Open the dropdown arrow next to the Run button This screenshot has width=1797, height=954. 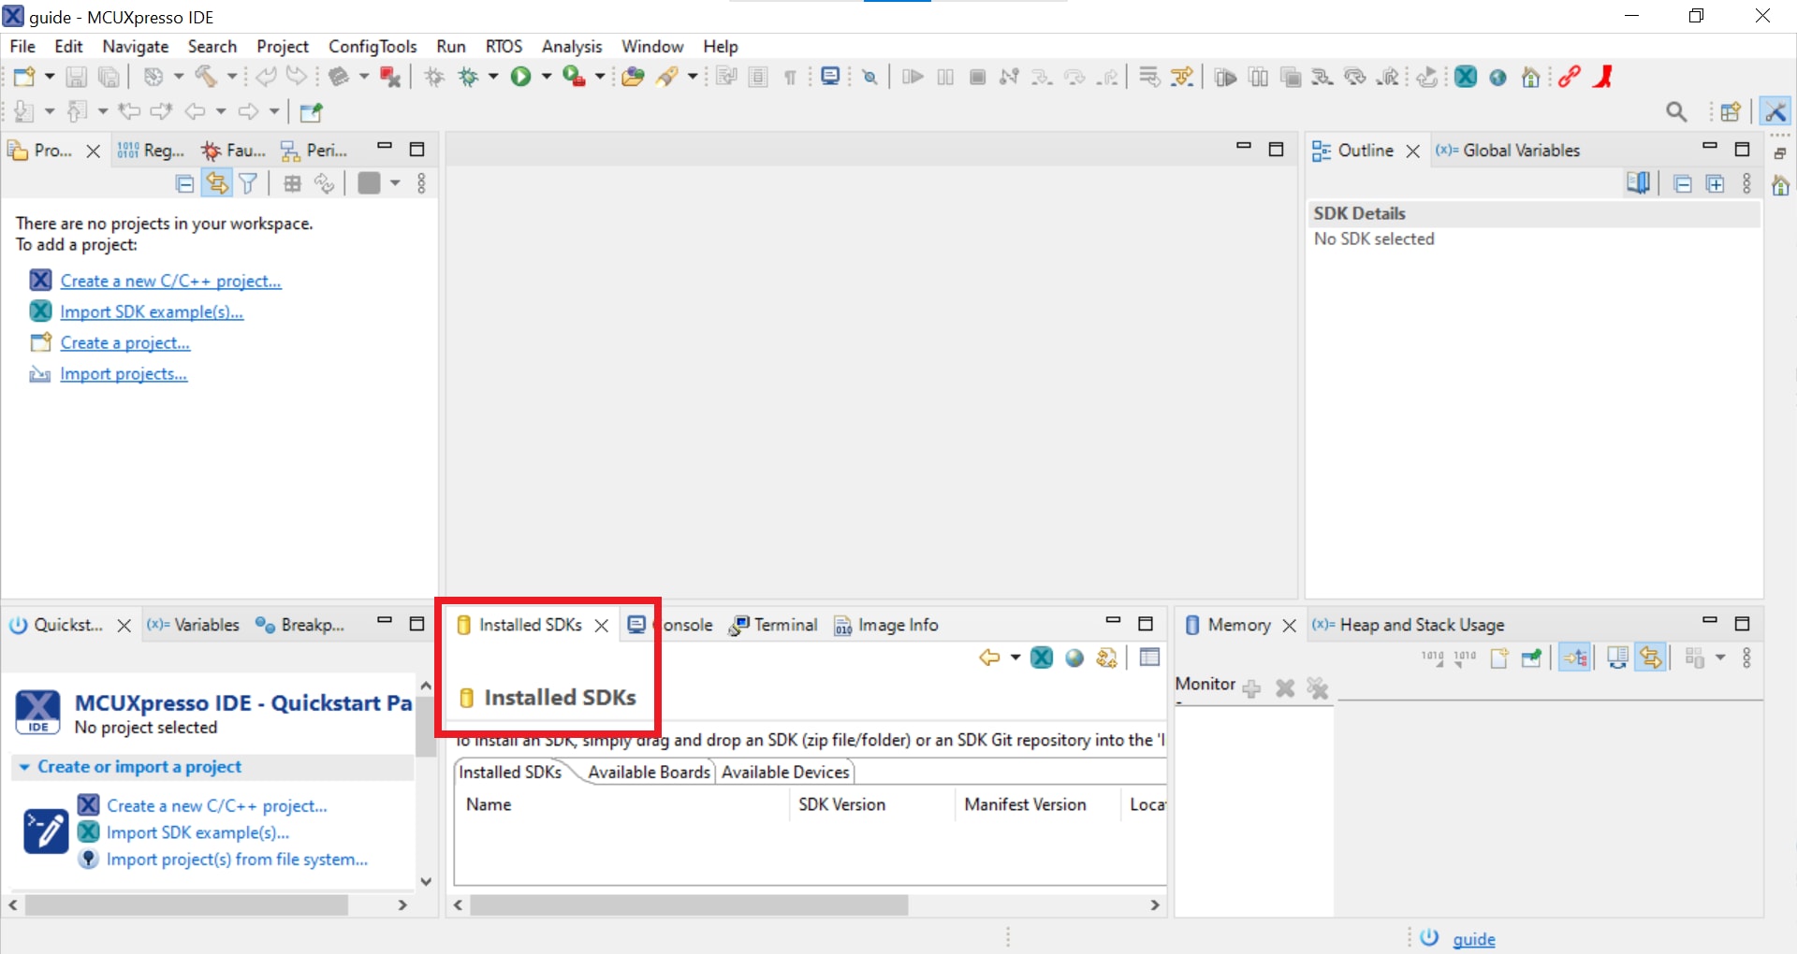(547, 78)
